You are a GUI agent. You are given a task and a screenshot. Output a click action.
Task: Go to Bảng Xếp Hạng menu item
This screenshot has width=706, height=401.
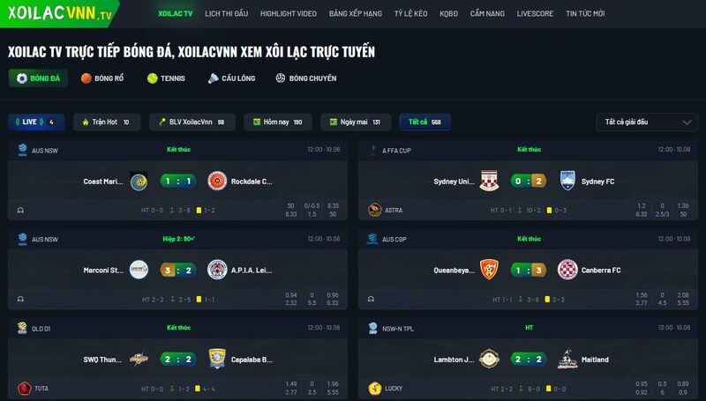pos(356,13)
